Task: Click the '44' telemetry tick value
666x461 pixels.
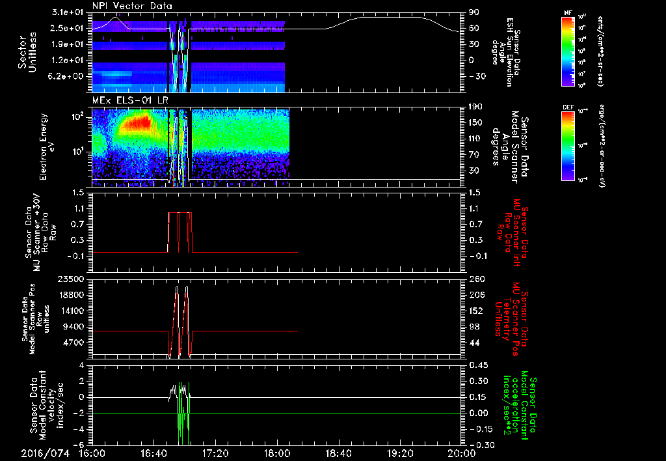Action: click(474, 342)
